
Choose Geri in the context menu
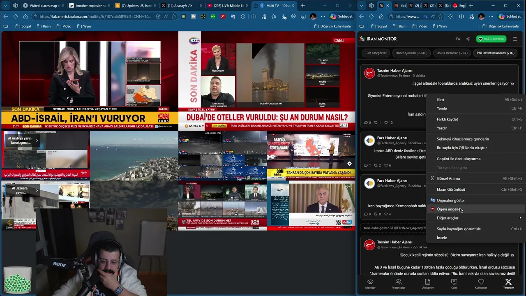tap(475, 99)
